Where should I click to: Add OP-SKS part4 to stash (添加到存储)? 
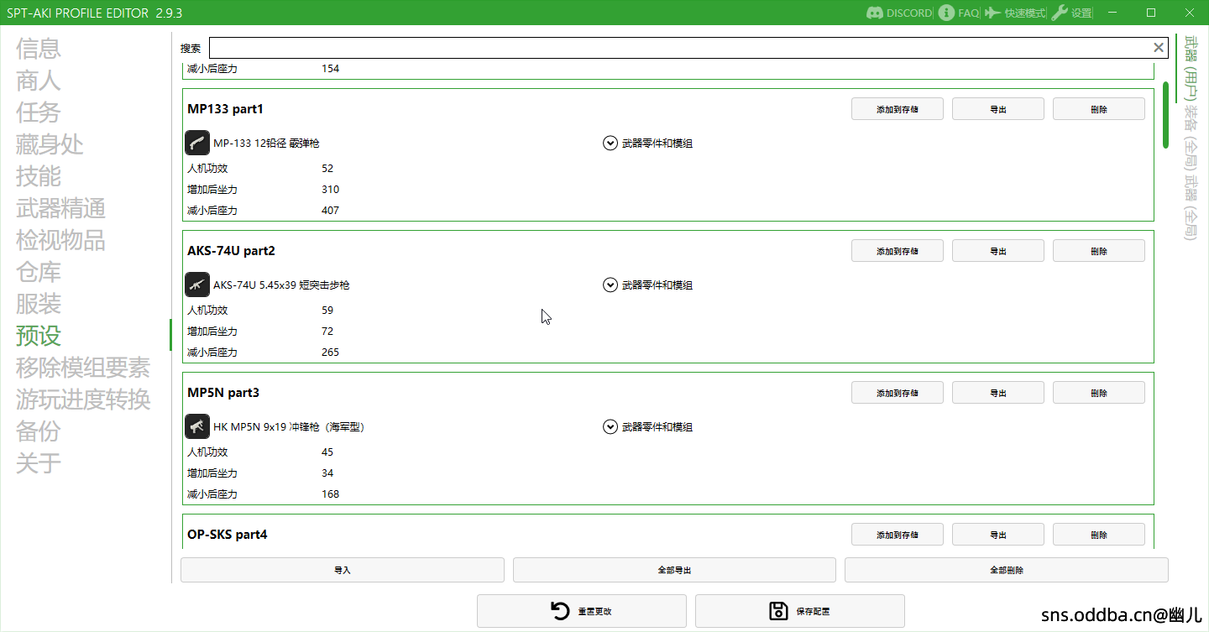898,535
